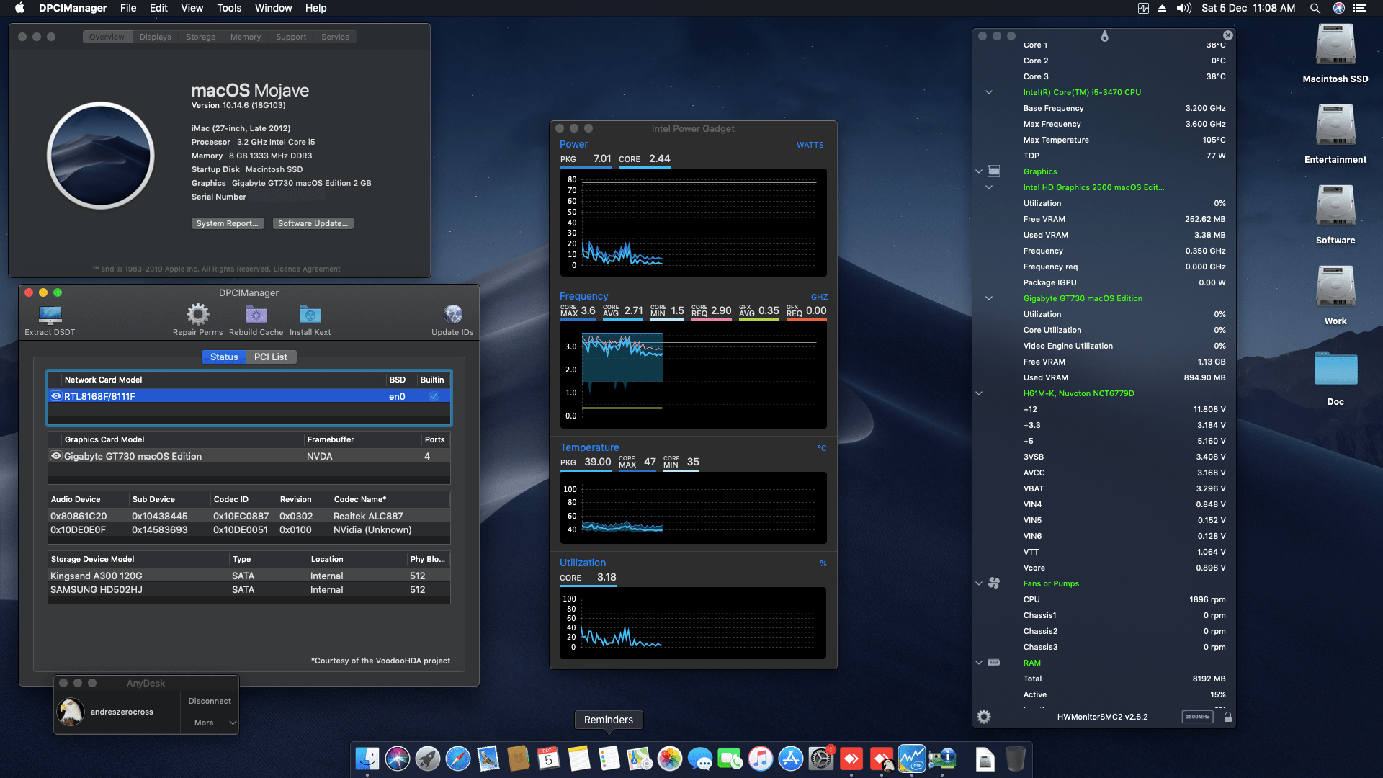Open Update IDs in DPCIManager toolbar

pyautogui.click(x=452, y=315)
